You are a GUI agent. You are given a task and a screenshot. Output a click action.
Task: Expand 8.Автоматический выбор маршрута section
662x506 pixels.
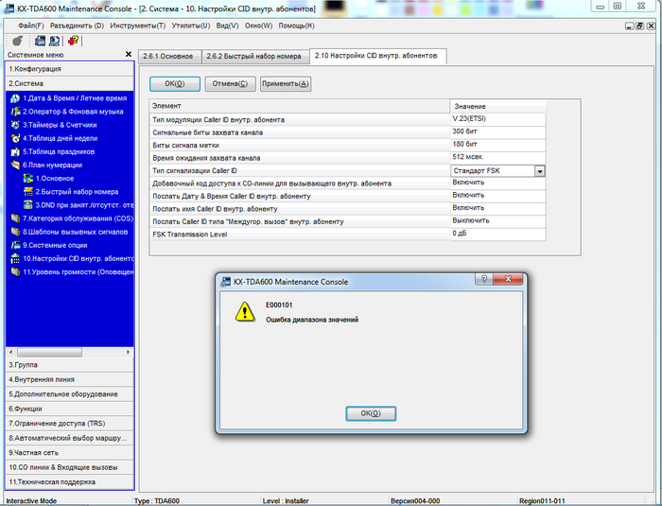click(70, 438)
